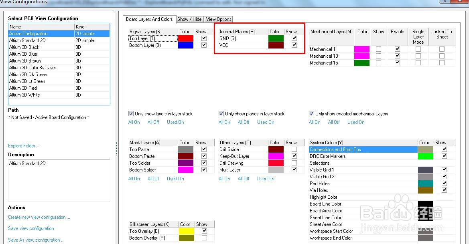Toggle Keep-Out Layer show checkbox
This screenshot has height=244, width=469.
tap(294, 156)
